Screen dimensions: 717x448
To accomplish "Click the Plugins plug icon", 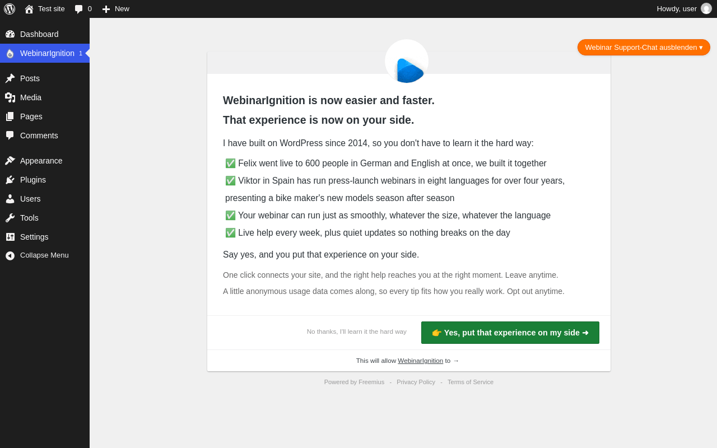I will coord(10,180).
